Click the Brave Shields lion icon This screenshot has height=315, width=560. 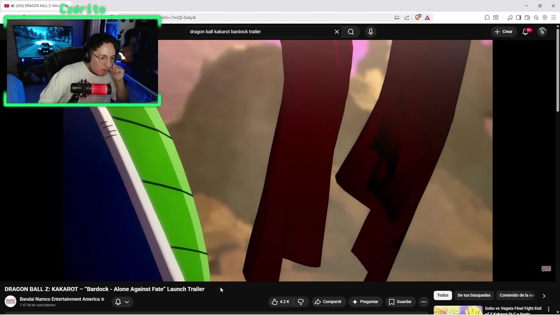pyautogui.click(x=418, y=17)
